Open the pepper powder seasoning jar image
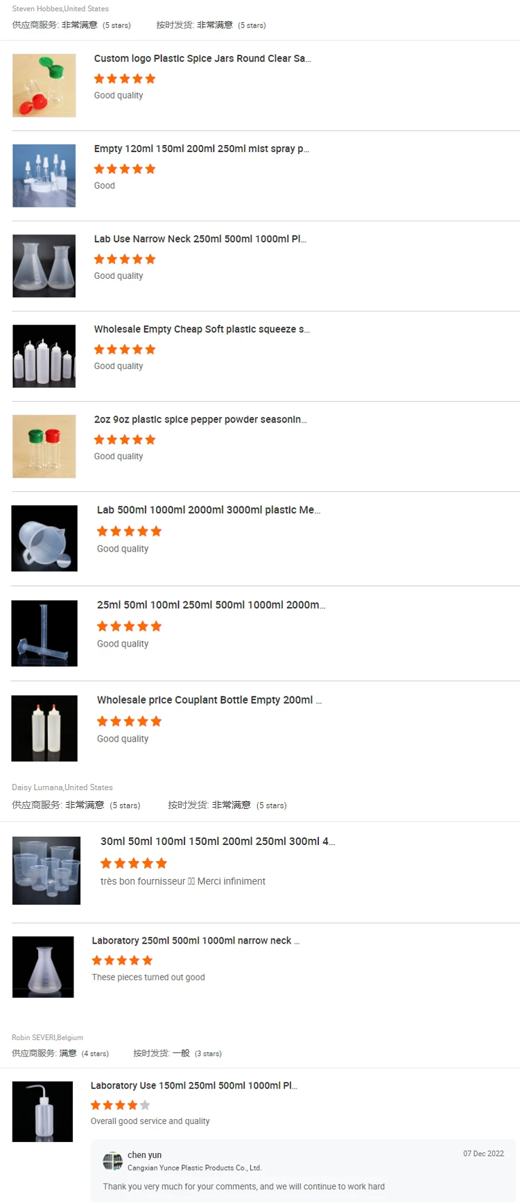 (x=44, y=446)
